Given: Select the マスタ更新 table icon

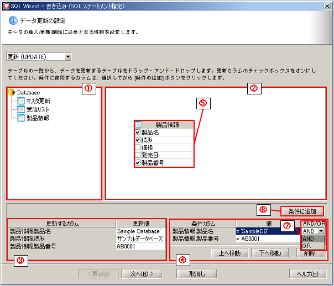Looking at the screenshot, I should (x=21, y=101).
